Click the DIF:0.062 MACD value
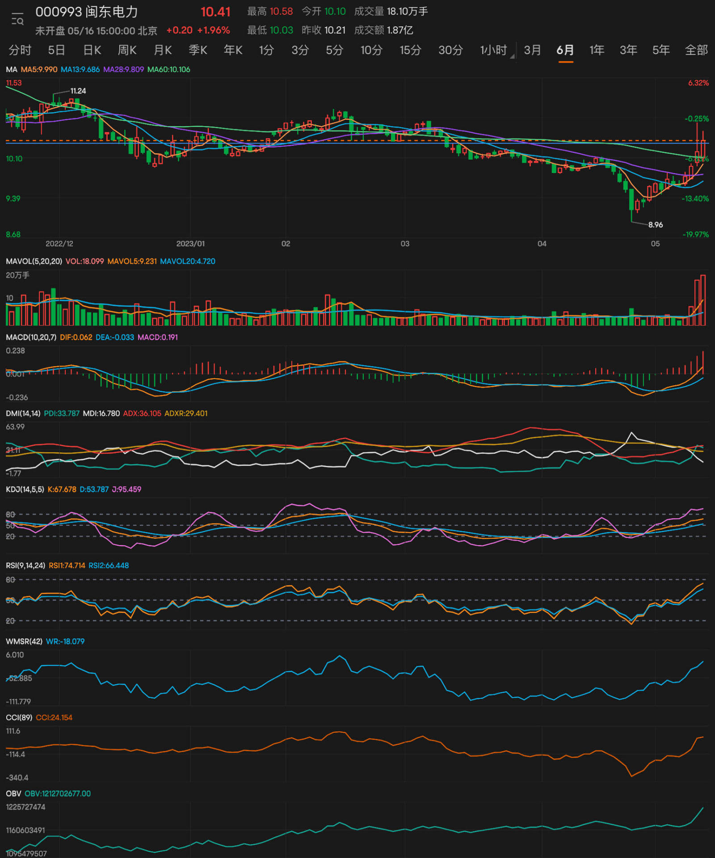 (x=76, y=337)
